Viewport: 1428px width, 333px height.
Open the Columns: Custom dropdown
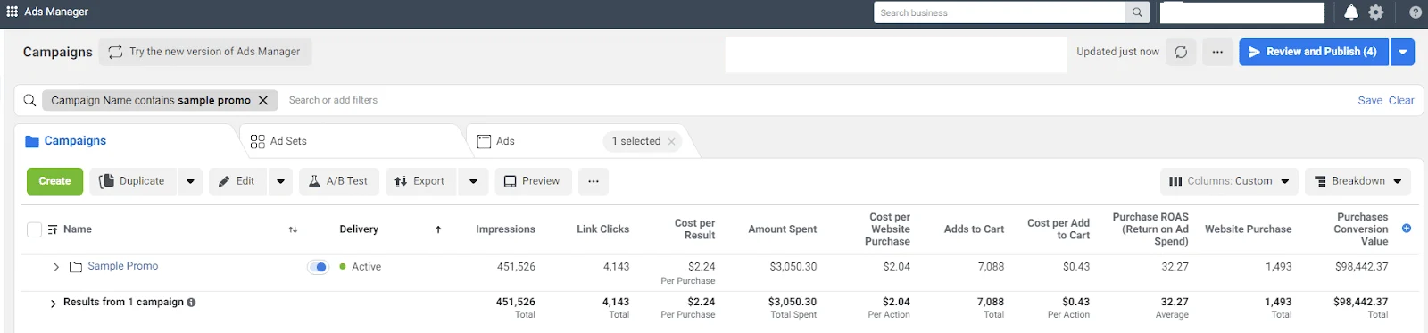pyautogui.click(x=1229, y=181)
